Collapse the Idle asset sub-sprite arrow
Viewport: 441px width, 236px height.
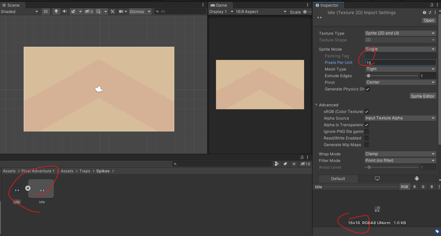[x=28, y=188]
